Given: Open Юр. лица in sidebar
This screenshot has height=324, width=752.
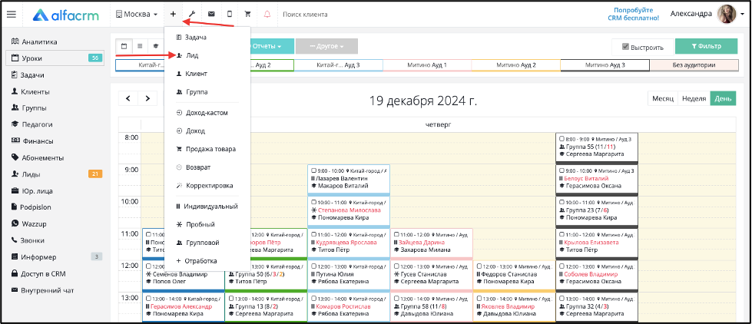Looking at the screenshot, I should [x=31, y=190].
